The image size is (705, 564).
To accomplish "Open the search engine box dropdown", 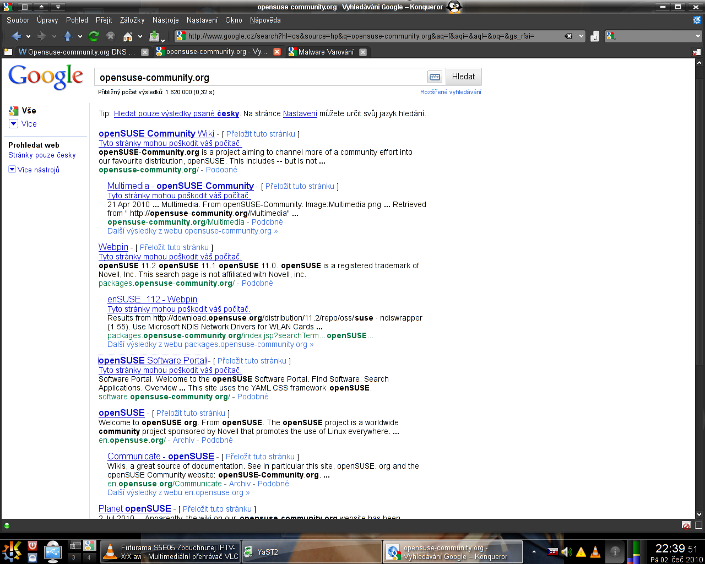I will pyautogui.click(x=698, y=36).
